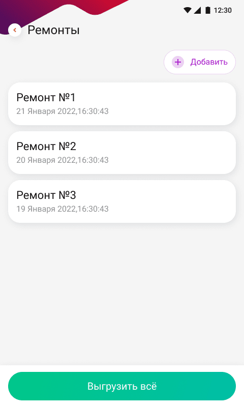244x407 pixels.
Task: Tap the 20 Января 2022 date line
Action: click(x=63, y=160)
